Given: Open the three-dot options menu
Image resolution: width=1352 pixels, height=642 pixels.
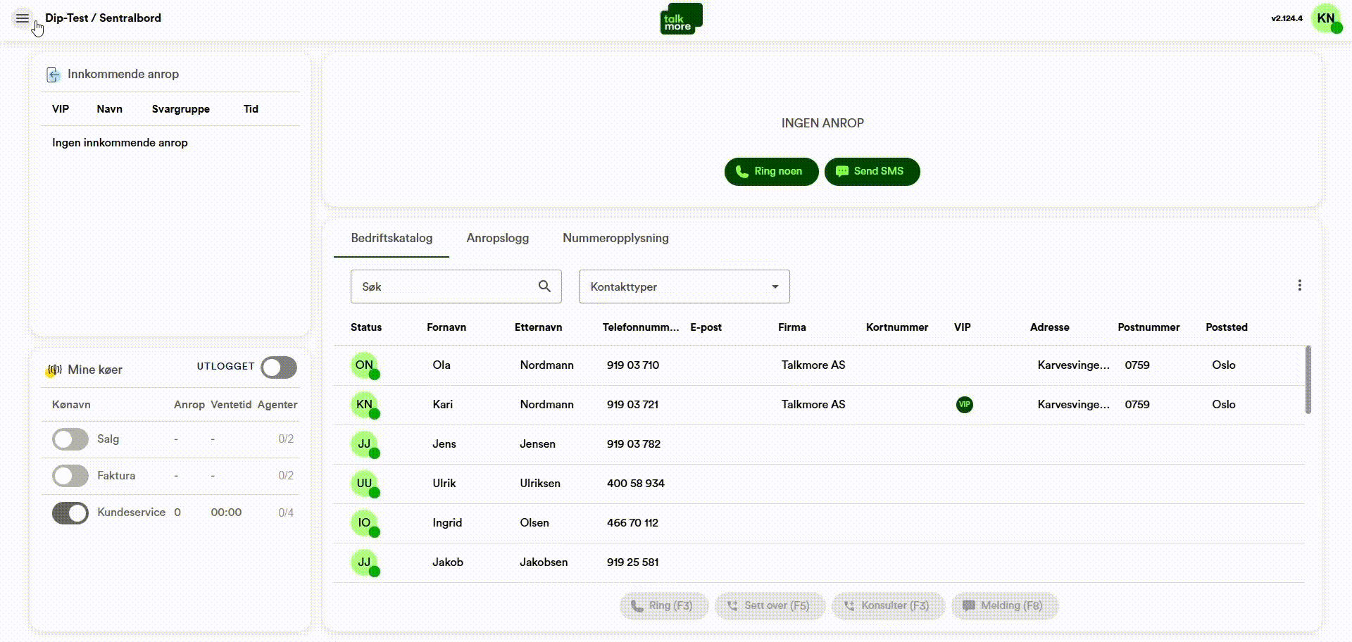Looking at the screenshot, I should coord(1300,285).
